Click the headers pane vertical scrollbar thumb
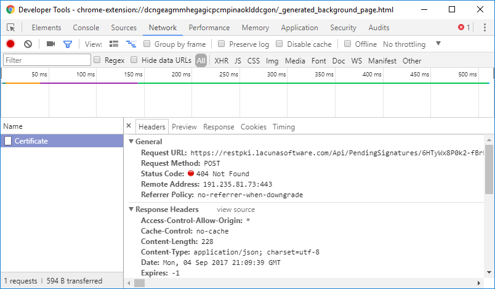Image resolution: width=495 pixels, height=289 pixels. [x=489, y=169]
